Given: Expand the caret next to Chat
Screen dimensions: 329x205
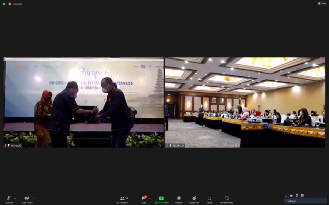Looking at the screenshot, I should click(149, 198).
